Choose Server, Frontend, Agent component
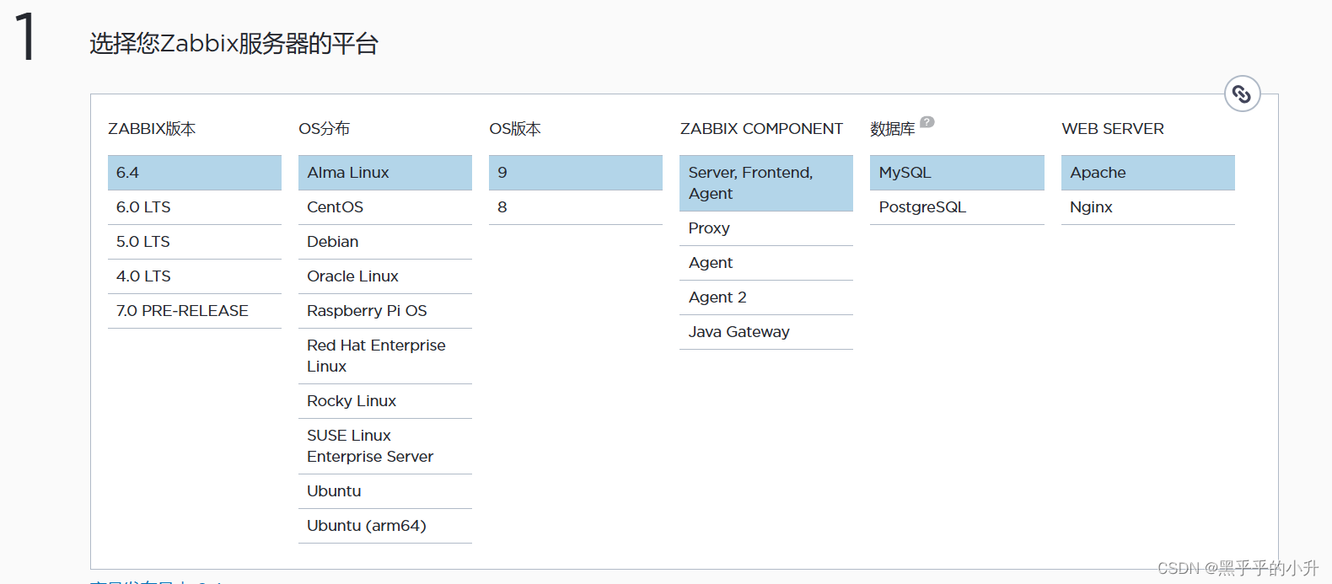The height and width of the screenshot is (584, 1332). 766,183
